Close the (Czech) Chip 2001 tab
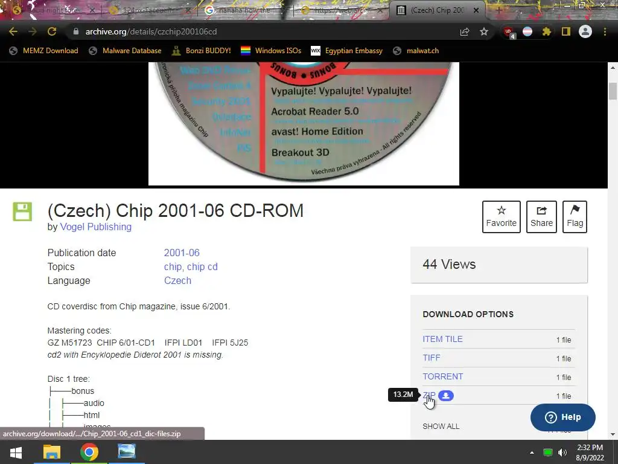This screenshot has width=618, height=464. point(476,10)
